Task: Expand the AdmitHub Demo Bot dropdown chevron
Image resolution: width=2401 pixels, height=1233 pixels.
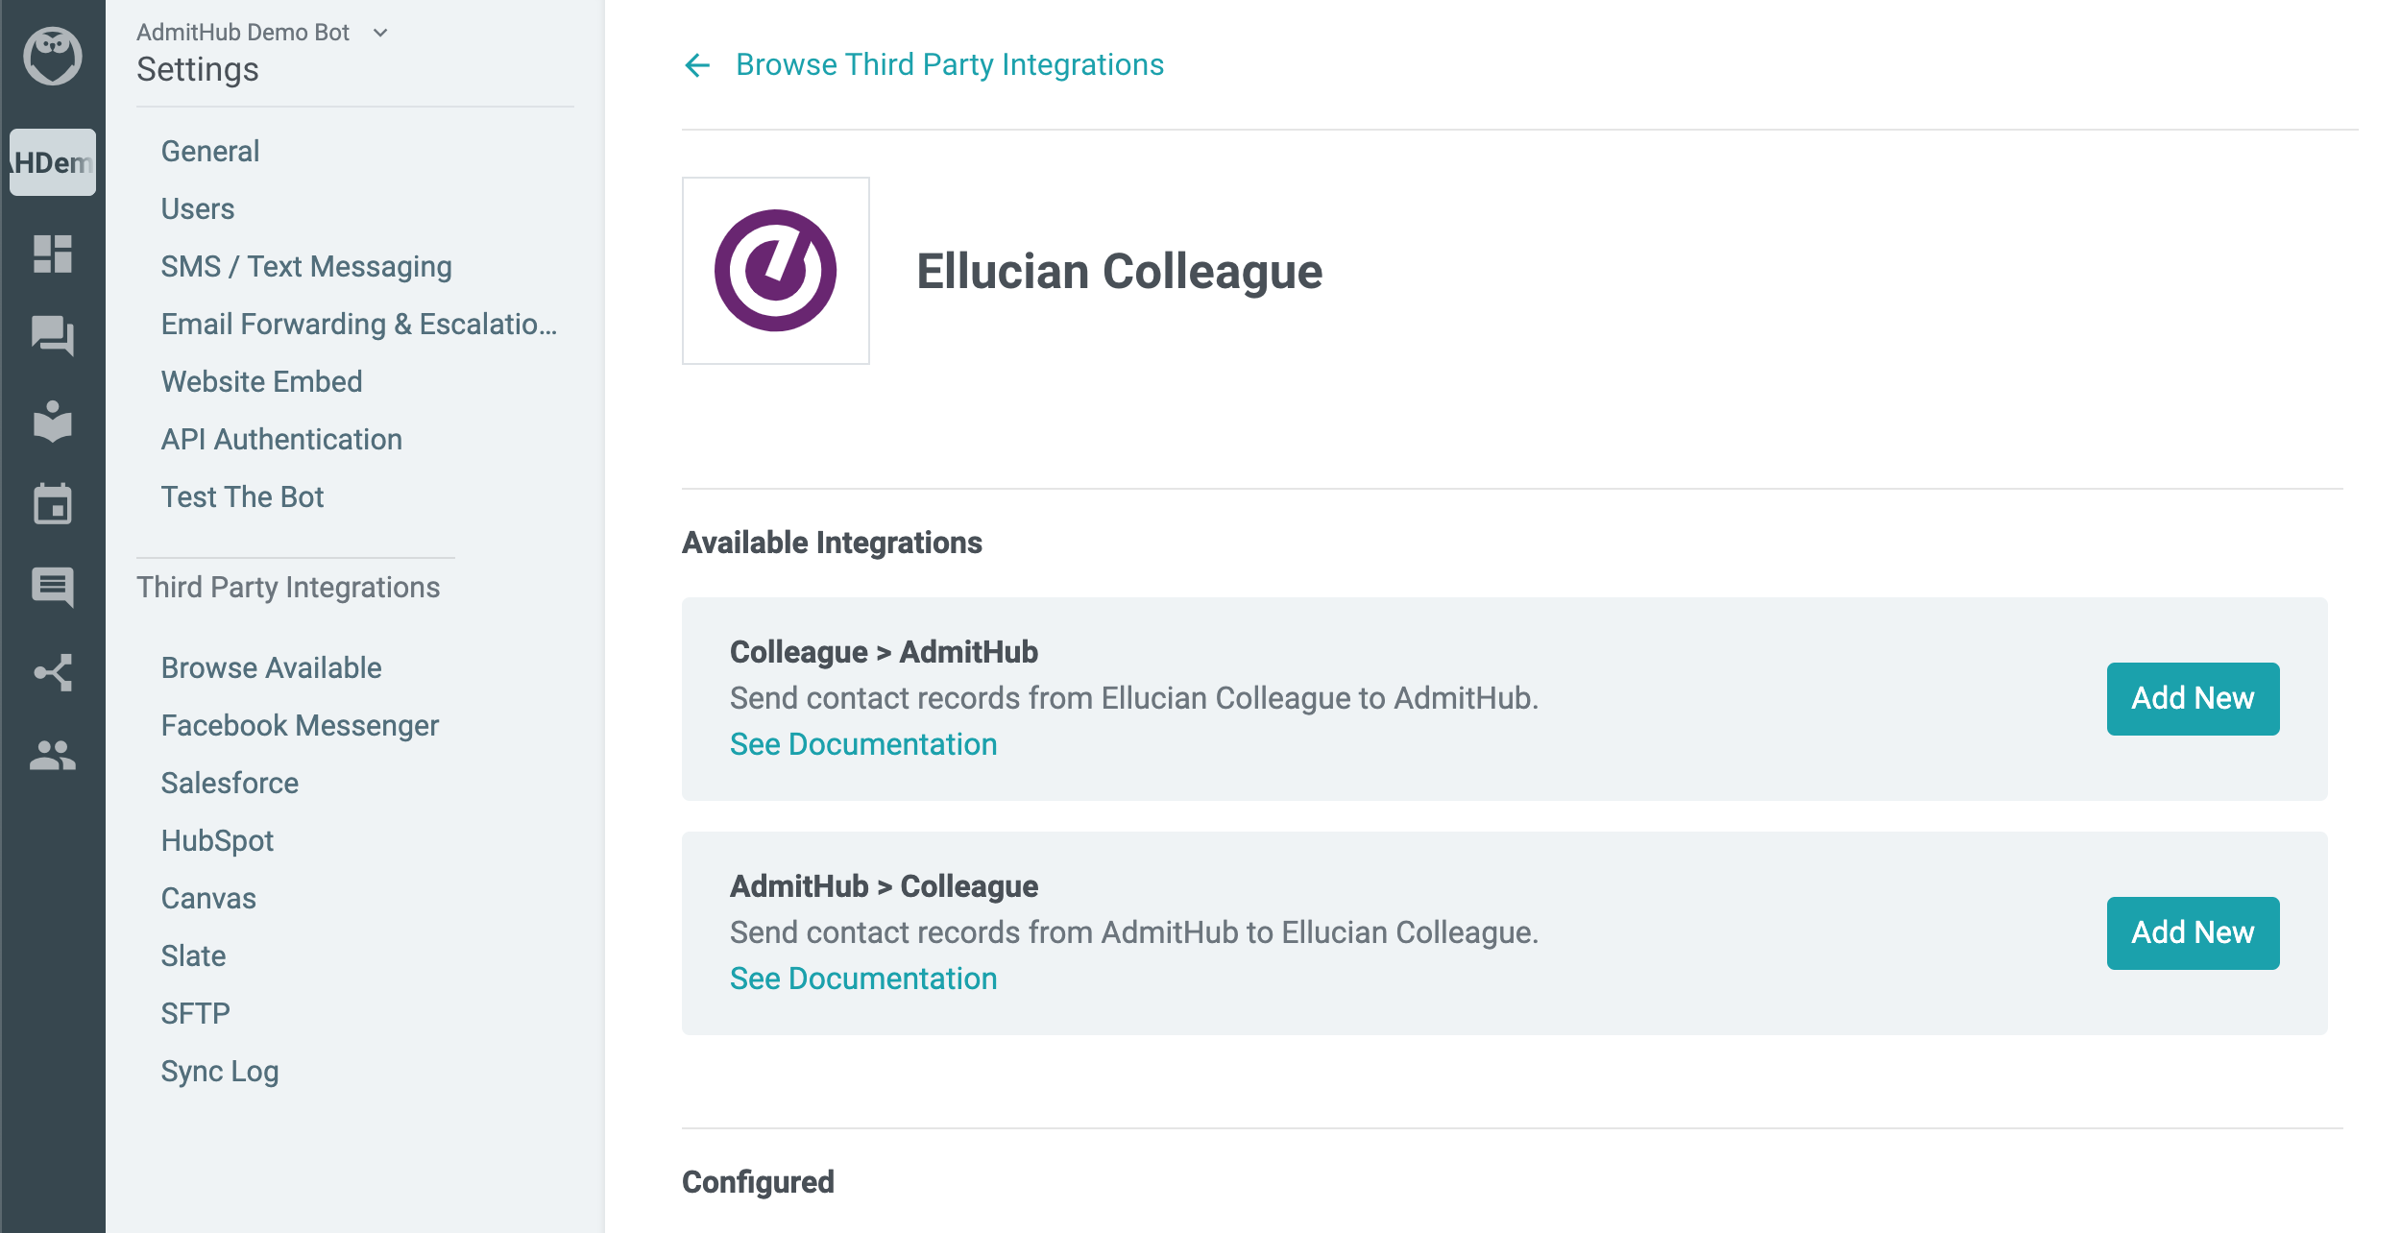Action: pyautogui.click(x=380, y=33)
